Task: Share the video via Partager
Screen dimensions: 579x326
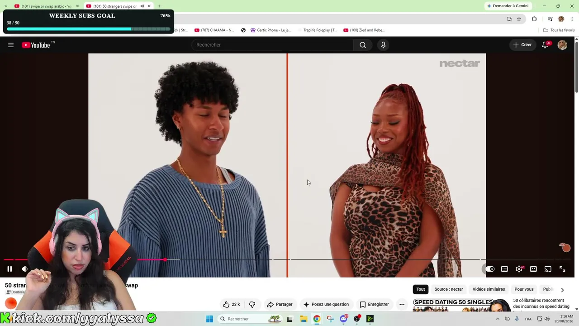Action: [x=280, y=304]
